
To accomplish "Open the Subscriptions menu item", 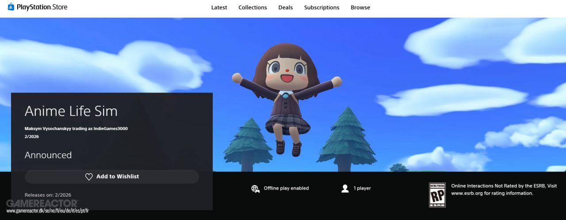I will click(321, 7).
